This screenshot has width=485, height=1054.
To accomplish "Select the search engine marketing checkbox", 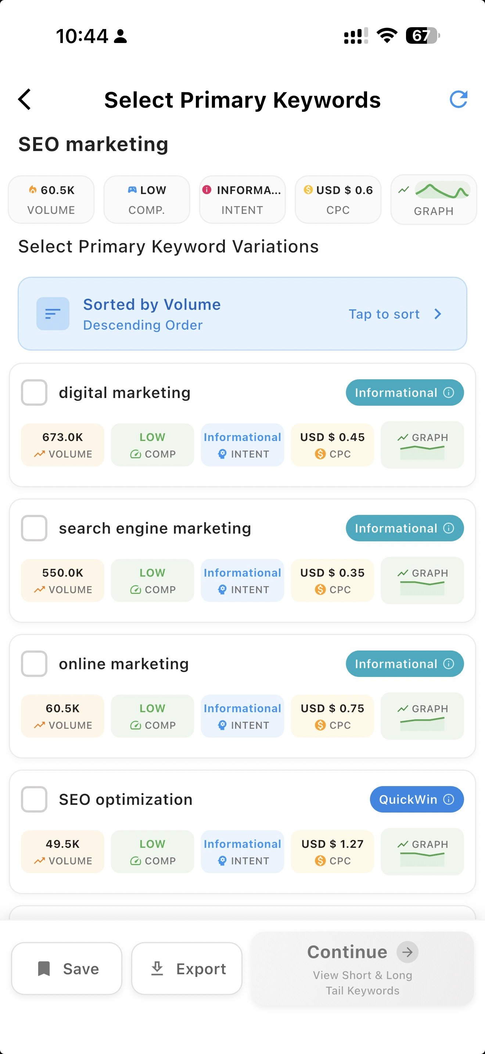I will pos(34,528).
